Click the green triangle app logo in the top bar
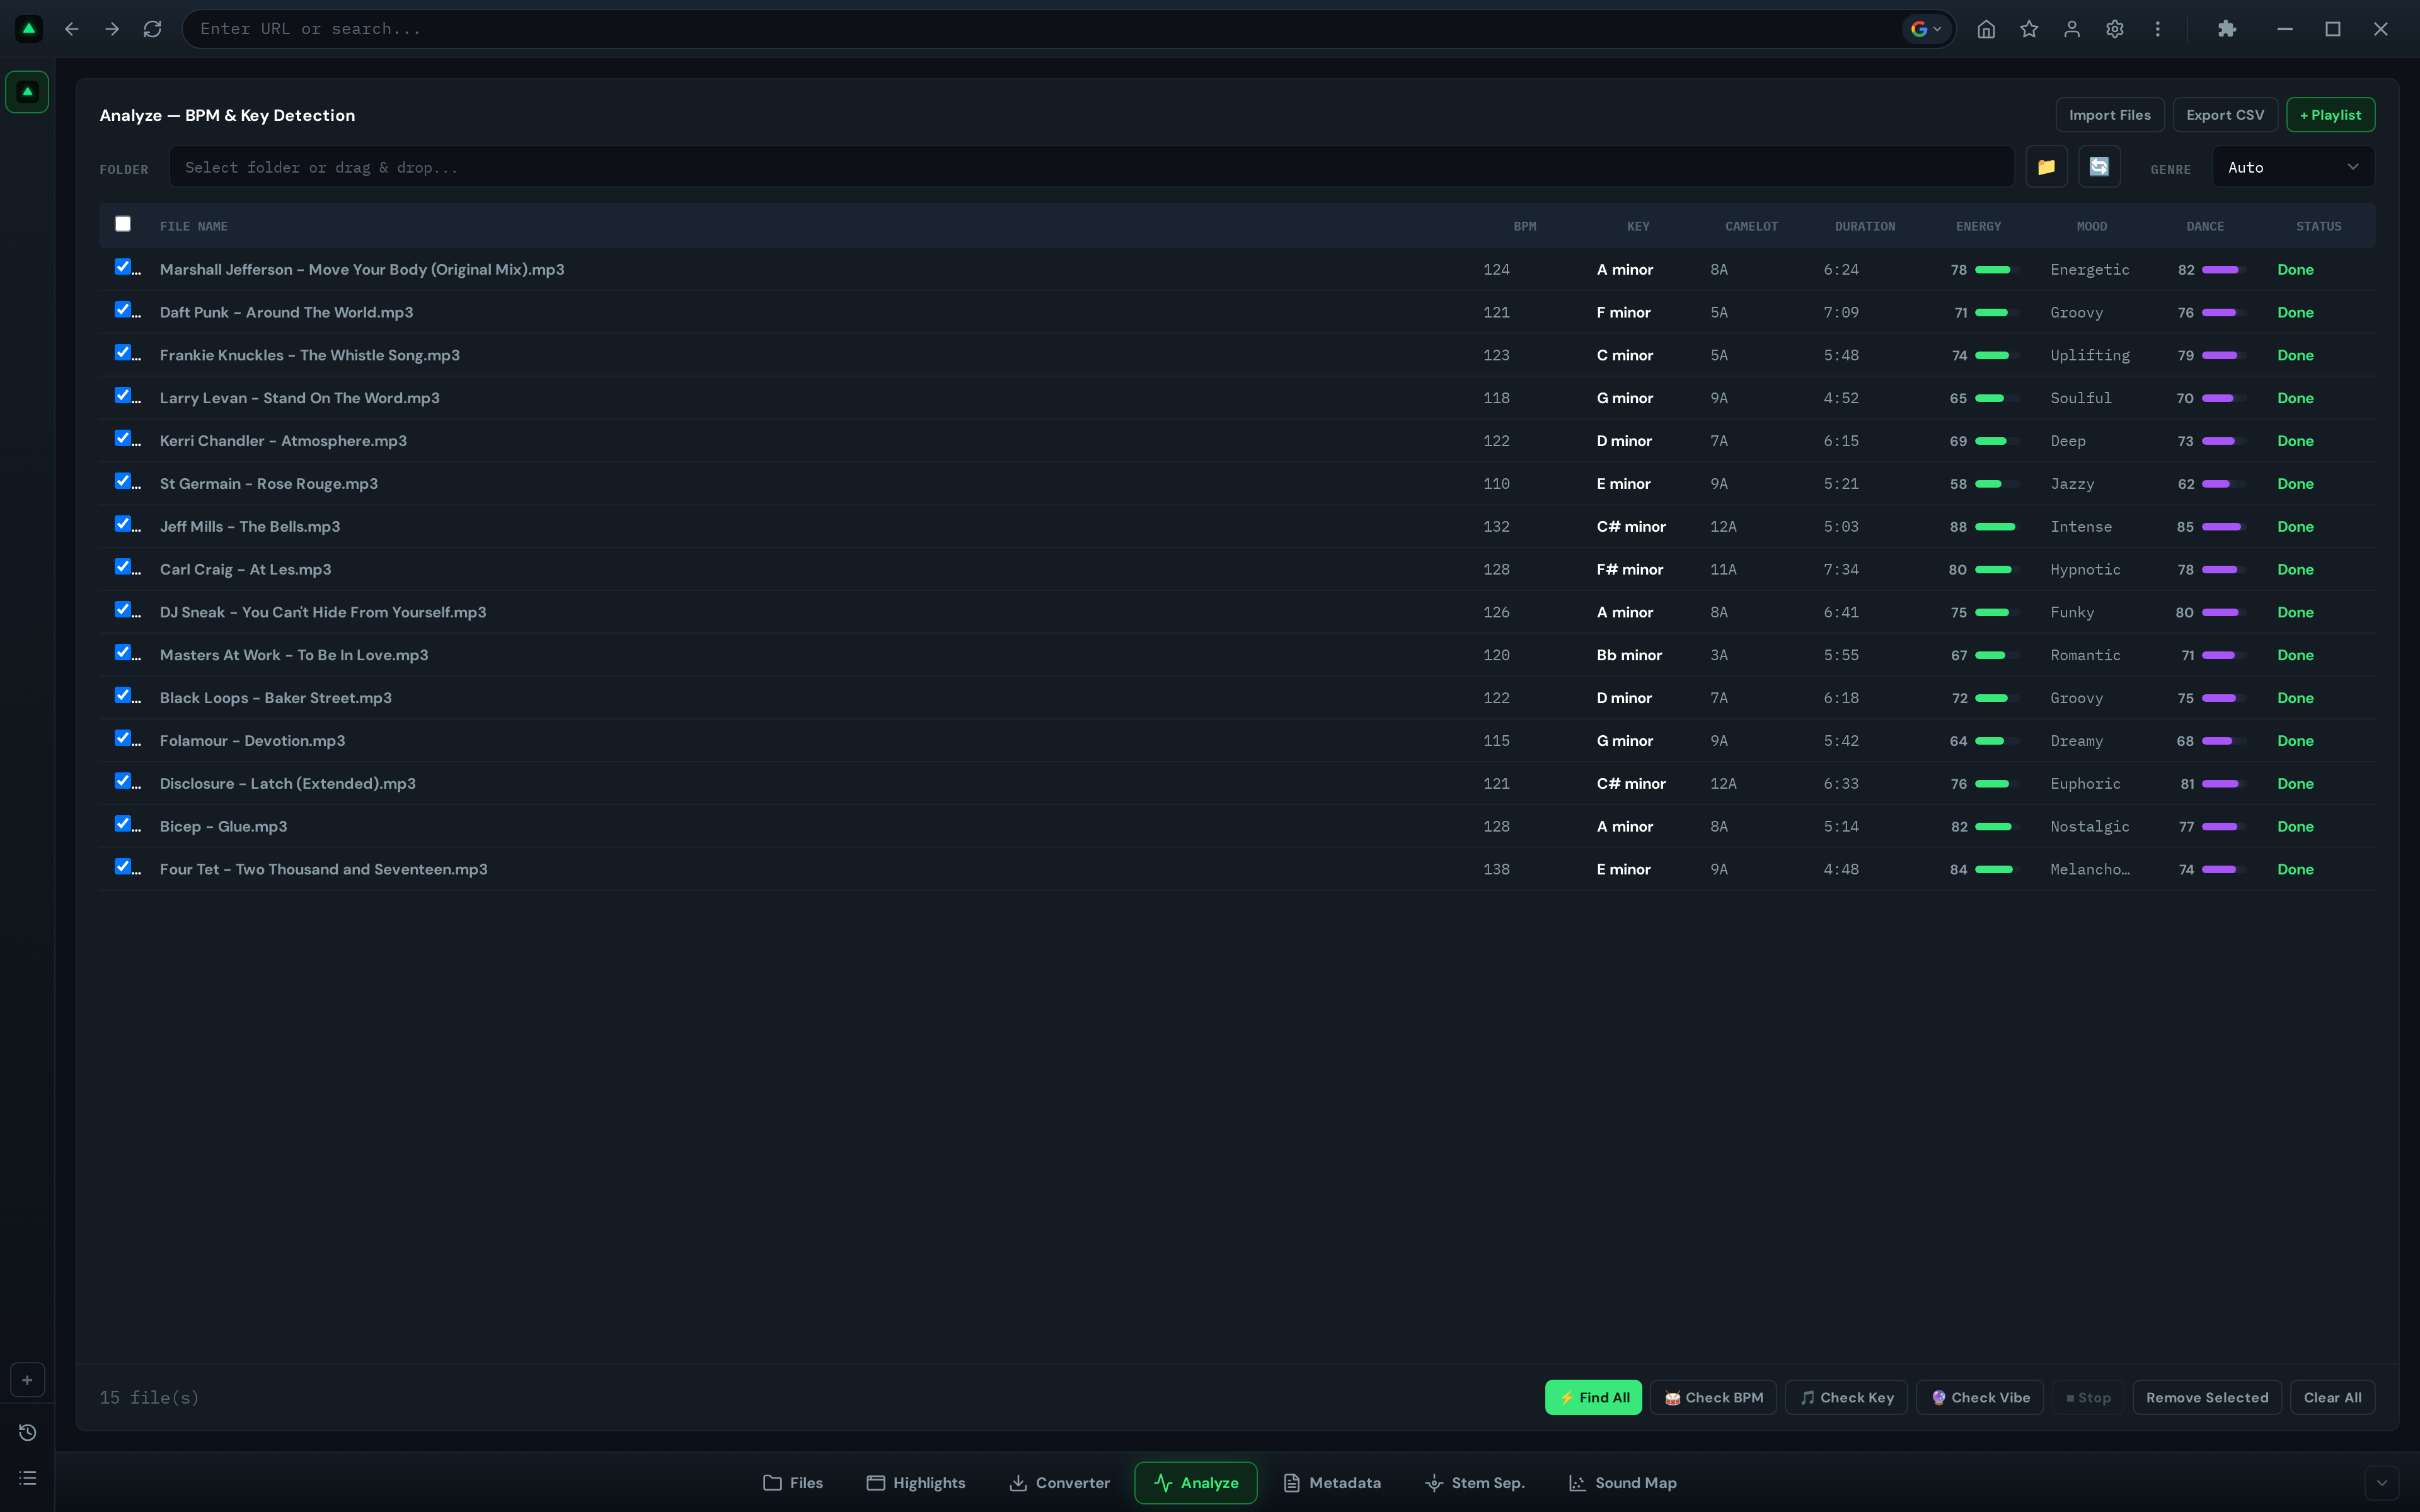Screen dimensions: 2420x1512 point(29,29)
